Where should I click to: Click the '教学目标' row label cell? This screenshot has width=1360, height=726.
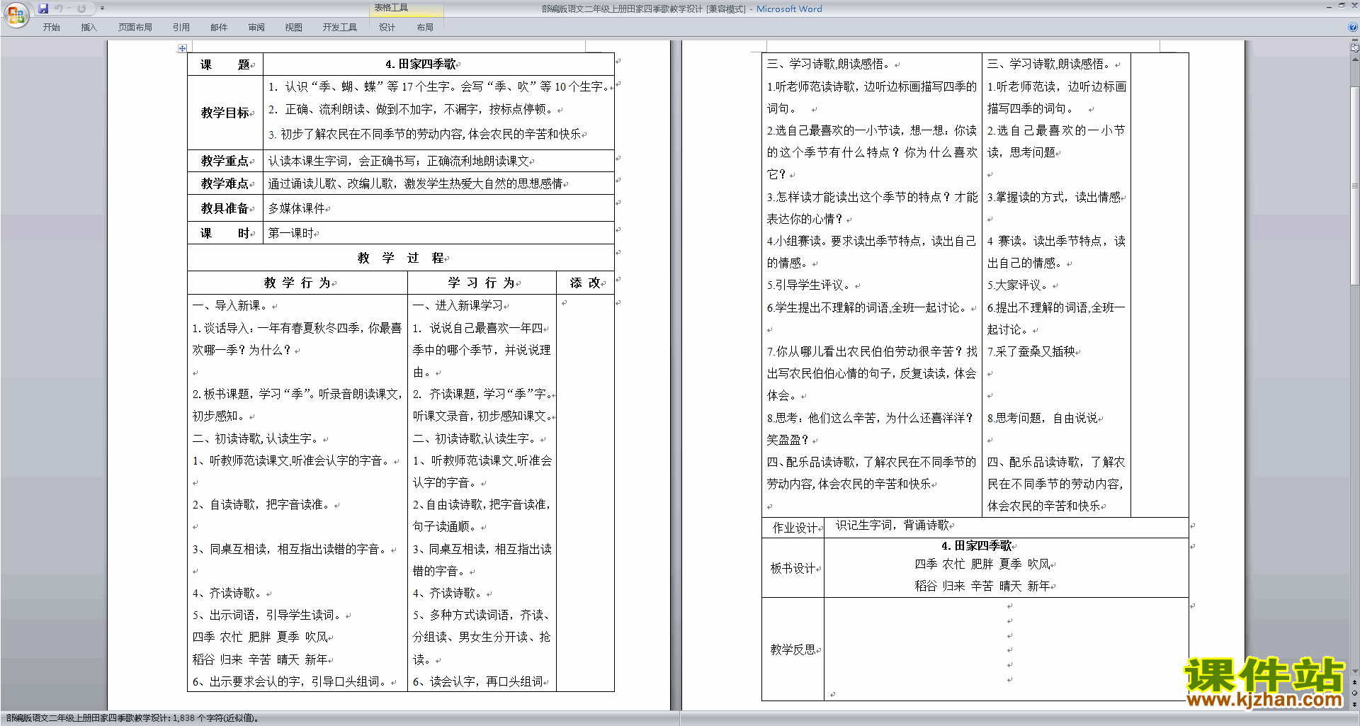click(225, 113)
